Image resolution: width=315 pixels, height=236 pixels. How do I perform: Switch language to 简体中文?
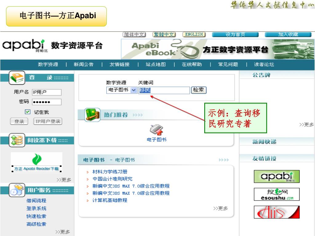pos(134,34)
